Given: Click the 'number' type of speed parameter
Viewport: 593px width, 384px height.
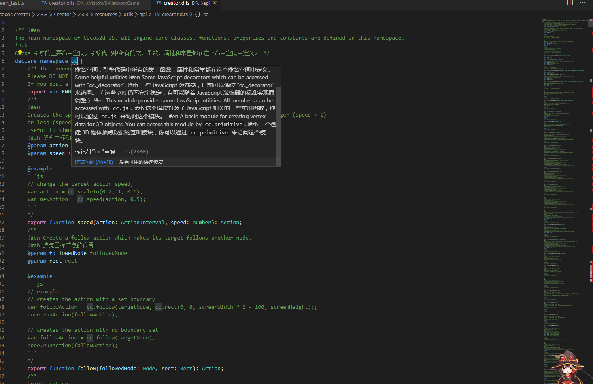Looking at the screenshot, I should [202, 222].
